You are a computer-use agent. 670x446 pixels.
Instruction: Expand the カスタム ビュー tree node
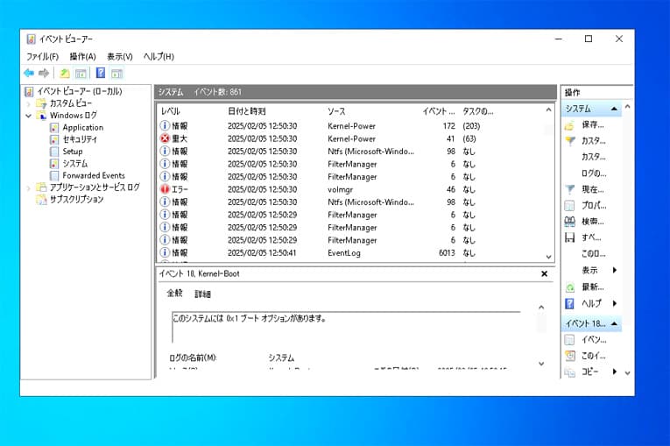(x=29, y=103)
